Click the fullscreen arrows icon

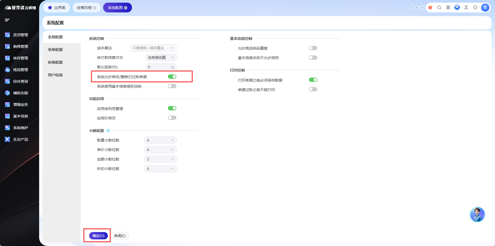coord(411,8)
